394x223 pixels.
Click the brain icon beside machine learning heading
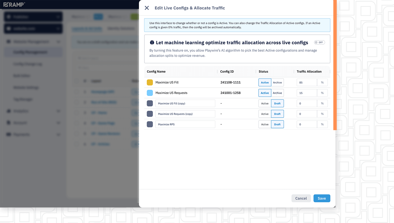point(152,43)
